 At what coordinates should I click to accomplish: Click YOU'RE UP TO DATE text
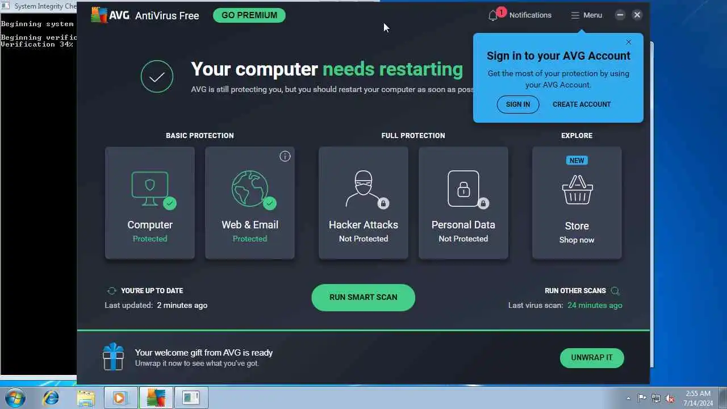(x=152, y=291)
